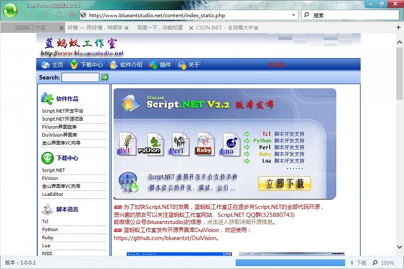This screenshot has height=269, width=404.
Task: Open the browser home page icon
Action: click(72, 15)
